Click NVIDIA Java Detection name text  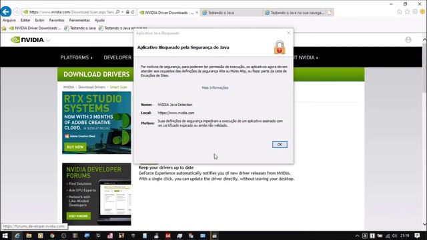coord(175,105)
